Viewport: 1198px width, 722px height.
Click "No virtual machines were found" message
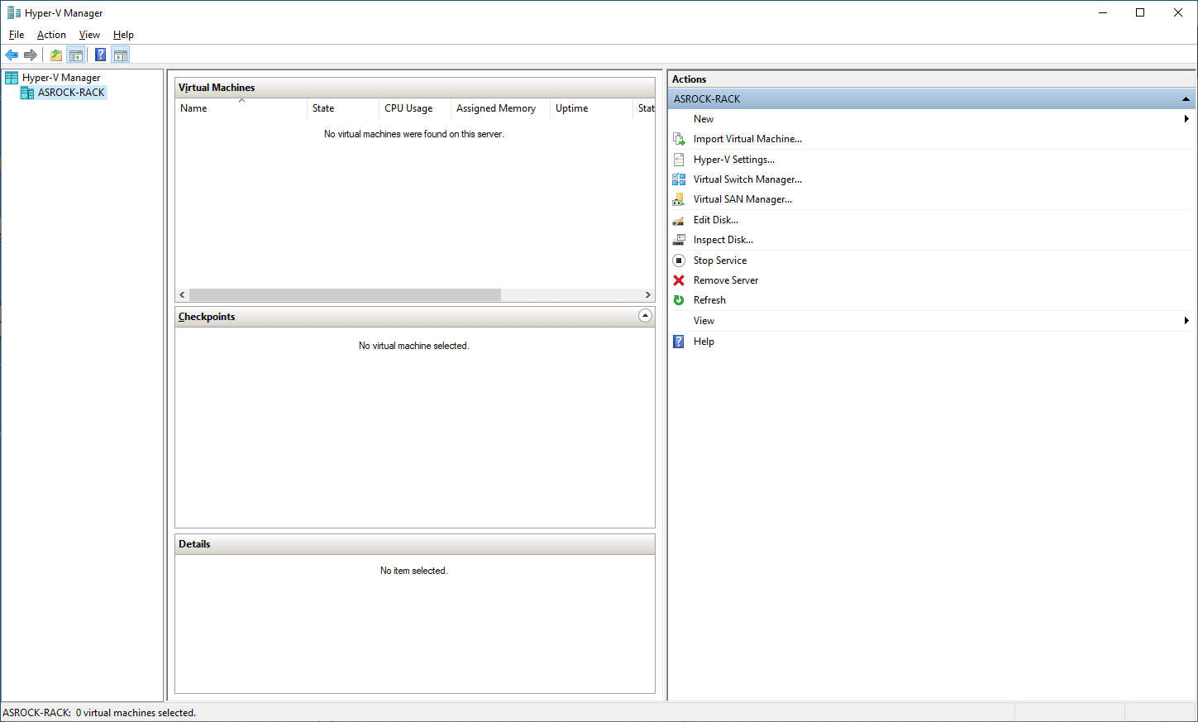(x=413, y=134)
